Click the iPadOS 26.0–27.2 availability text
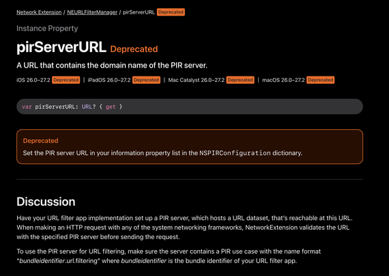The height and width of the screenshot is (276, 389). click(109, 80)
